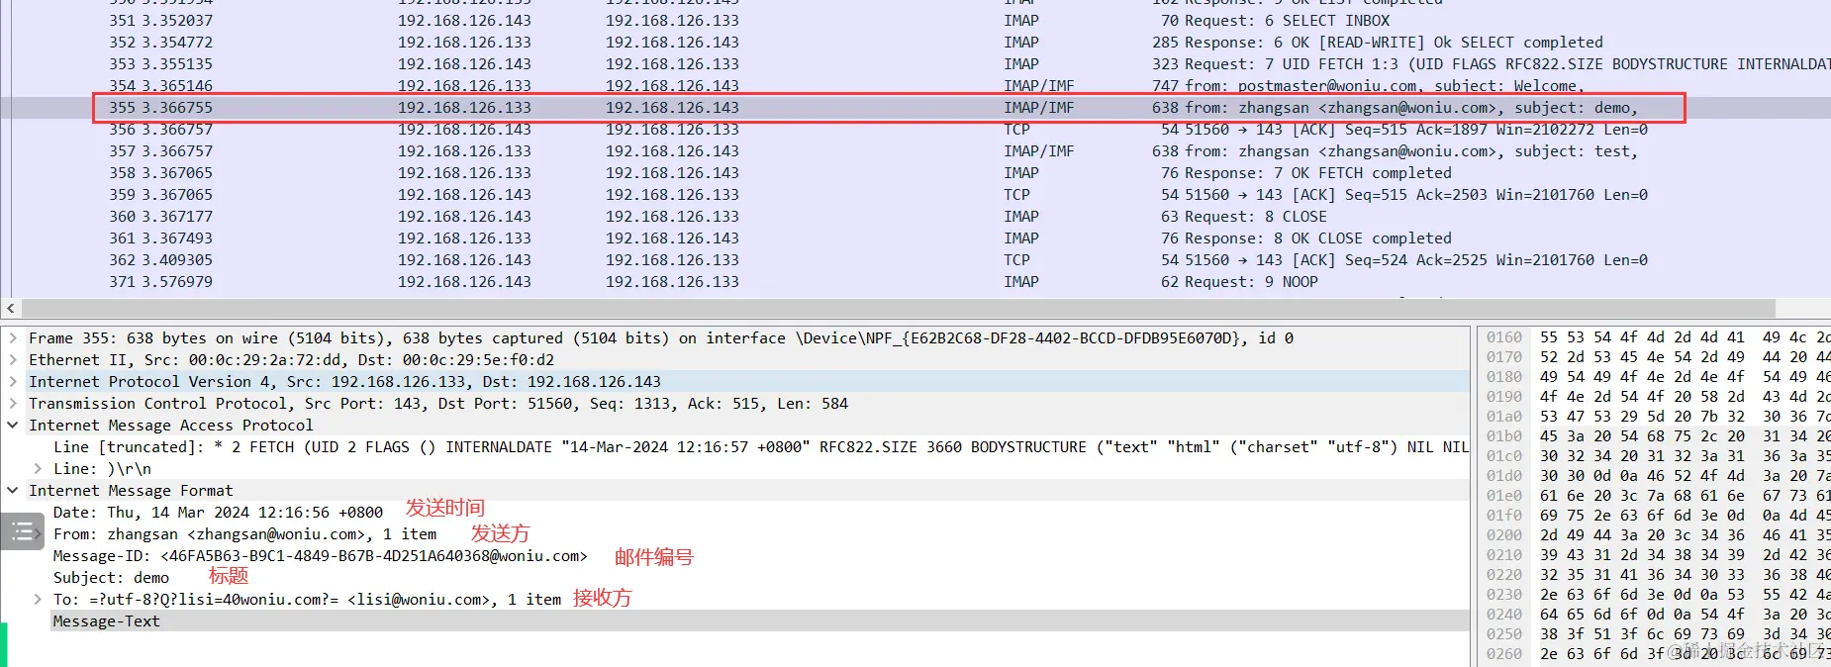This screenshot has width=1831, height=667.
Task: Click hex dump row at offset 01c0
Action: point(1658,456)
